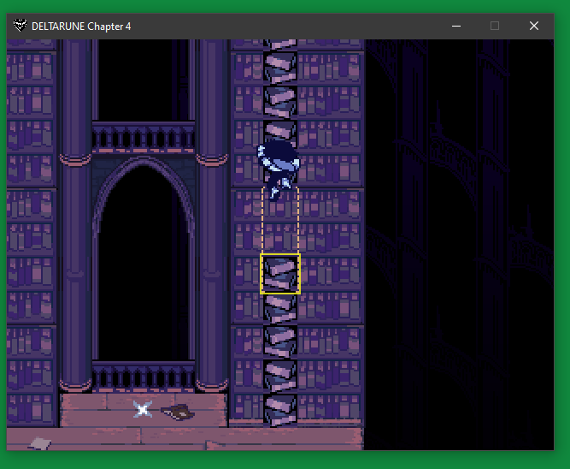Screen dimensions: 570x469
Task: Click the sparkling save point star
Action: click(143, 409)
